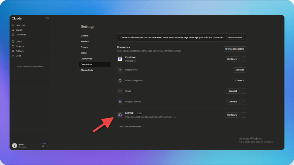The width and height of the screenshot is (294, 165).
Task: Connect Gmail
Action: coord(233,91)
